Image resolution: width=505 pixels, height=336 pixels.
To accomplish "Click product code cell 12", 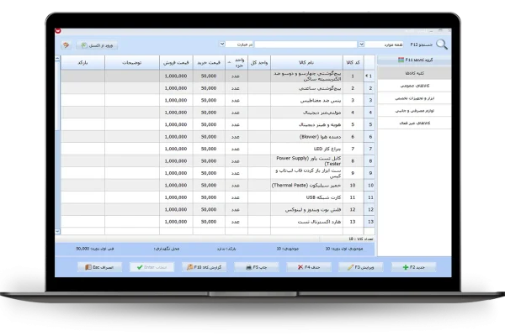I will click(353, 210).
